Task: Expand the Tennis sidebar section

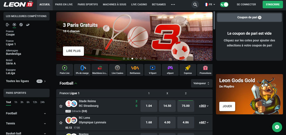Action: click(26, 123)
